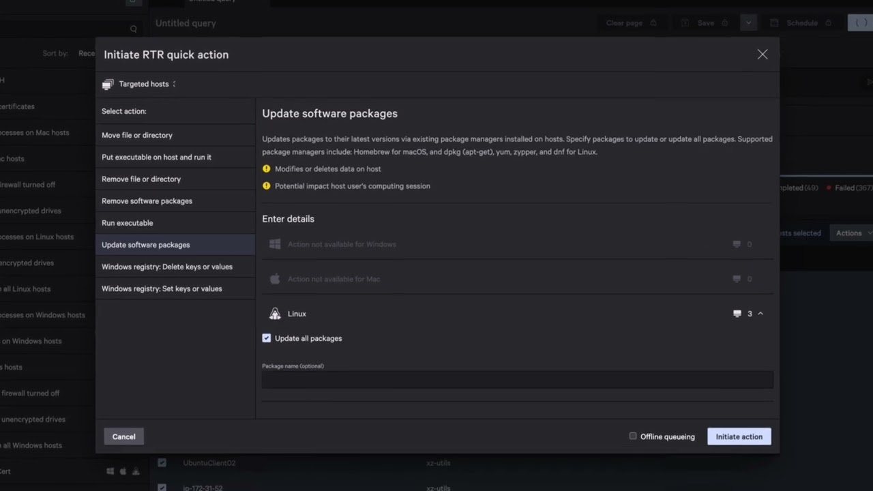Open 'unencrypted drives' bottom sidebar query
Image resolution: width=873 pixels, height=491 pixels.
click(x=33, y=419)
